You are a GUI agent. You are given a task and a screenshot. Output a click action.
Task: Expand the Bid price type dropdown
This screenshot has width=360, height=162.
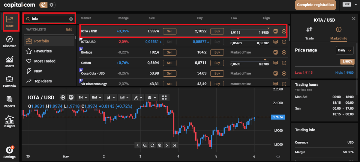point(96,97)
